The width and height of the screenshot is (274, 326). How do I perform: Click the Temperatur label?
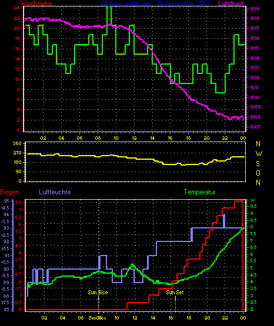point(200,192)
